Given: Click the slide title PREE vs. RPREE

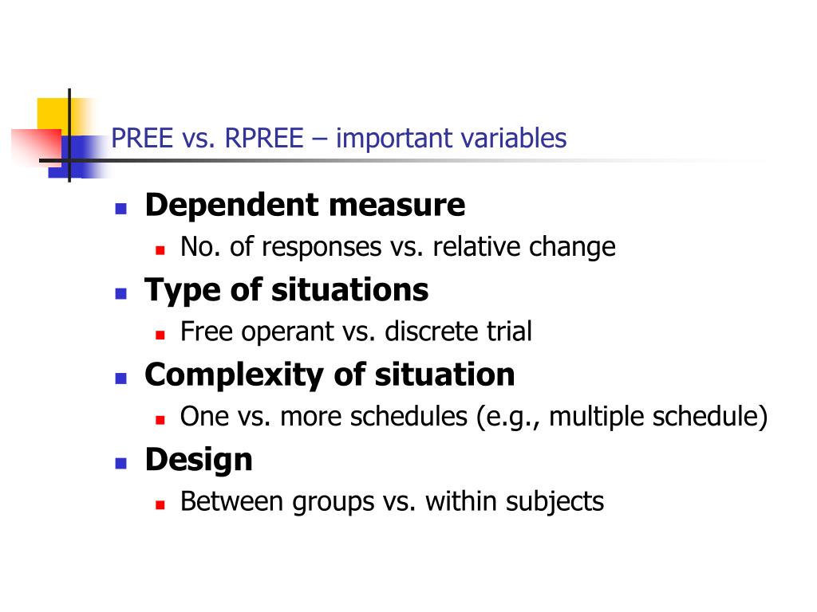Looking at the screenshot, I should click(338, 139).
